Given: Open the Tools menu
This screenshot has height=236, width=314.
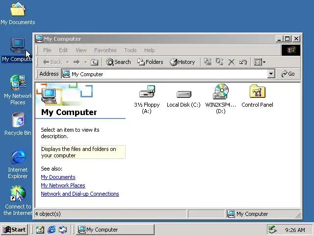Looking at the screenshot, I should (131, 50).
